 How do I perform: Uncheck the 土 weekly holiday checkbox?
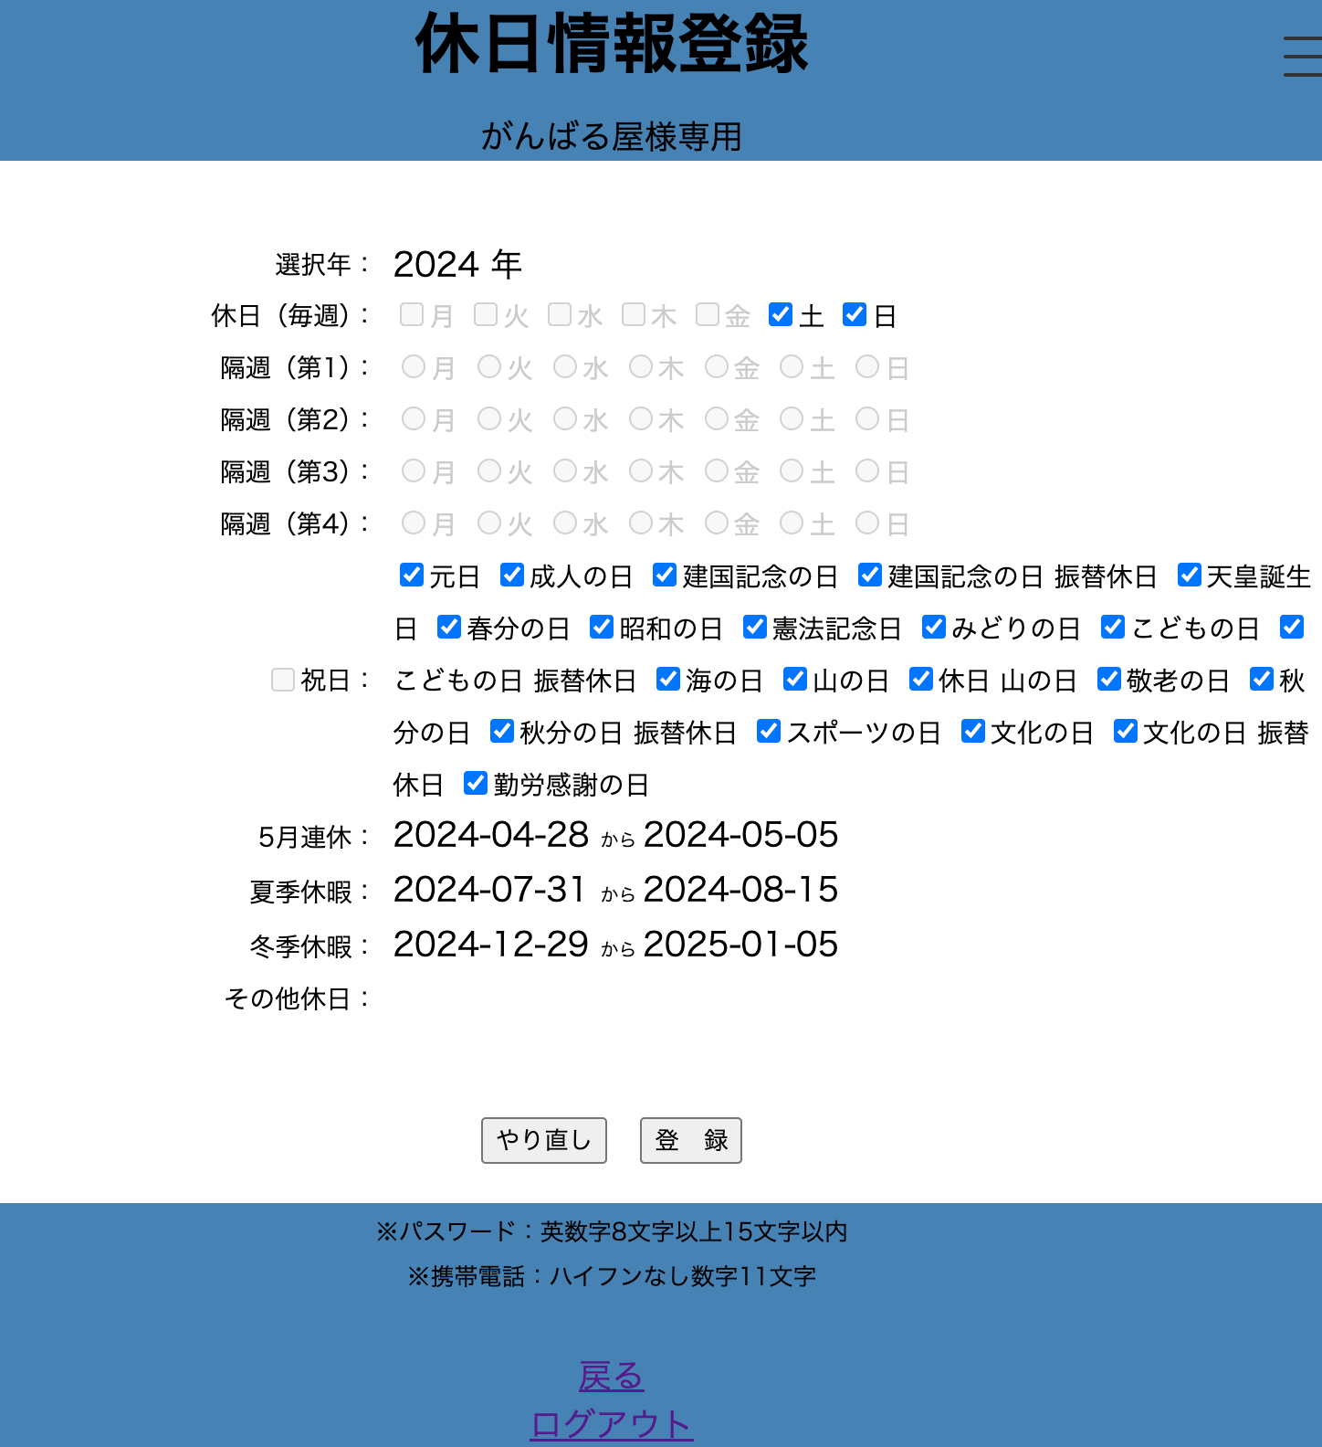[x=781, y=314]
